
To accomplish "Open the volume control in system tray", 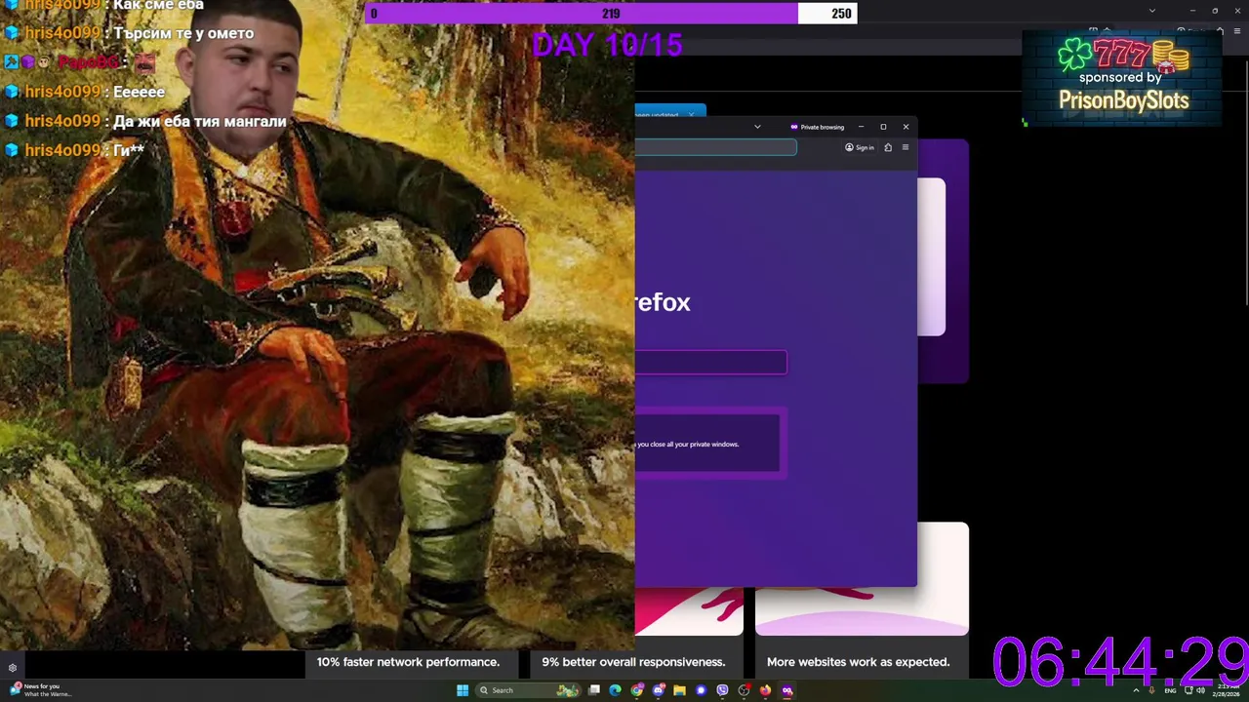I will coord(1200,690).
